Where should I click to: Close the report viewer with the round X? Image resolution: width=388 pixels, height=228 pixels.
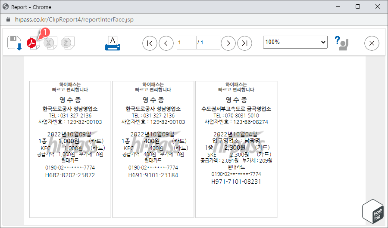(372, 43)
